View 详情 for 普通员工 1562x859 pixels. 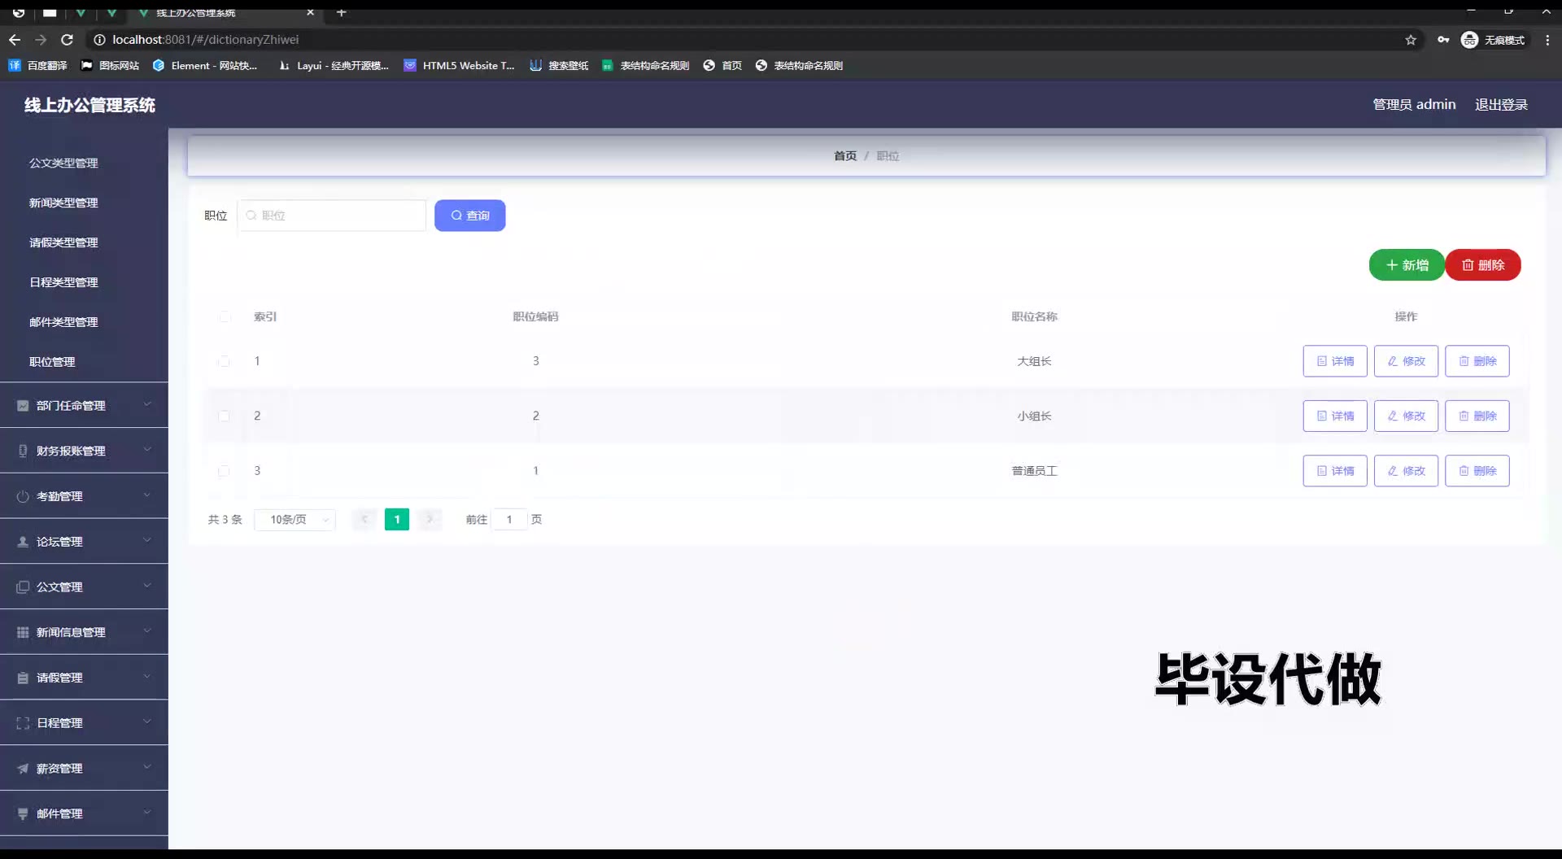click(x=1335, y=471)
